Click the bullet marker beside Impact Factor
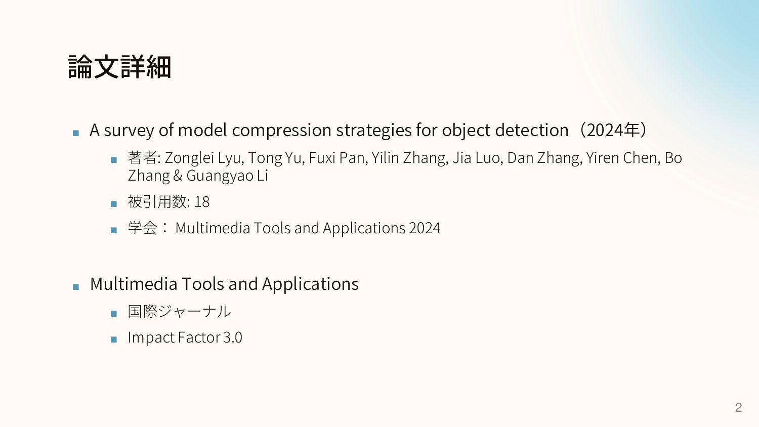The width and height of the screenshot is (759, 427). point(114,340)
